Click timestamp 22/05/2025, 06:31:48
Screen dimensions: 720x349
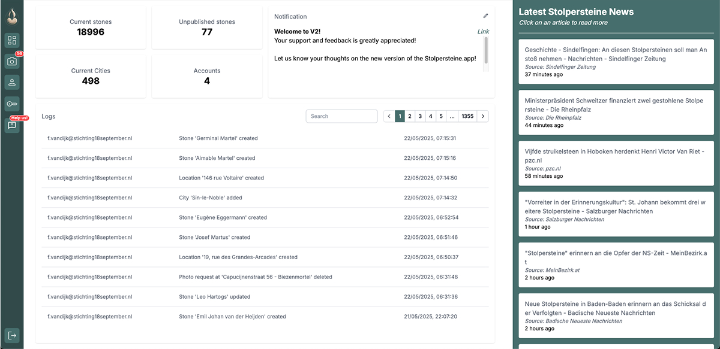coord(431,277)
